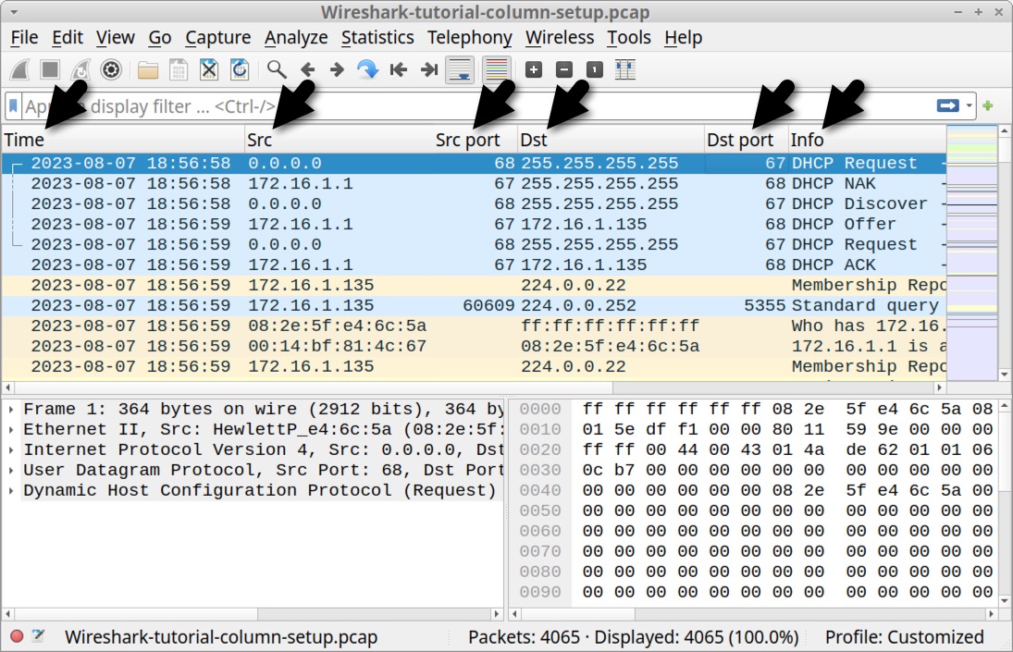Zoom in on main window text
This screenshot has height=652, width=1013.
click(x=534, y=69)
